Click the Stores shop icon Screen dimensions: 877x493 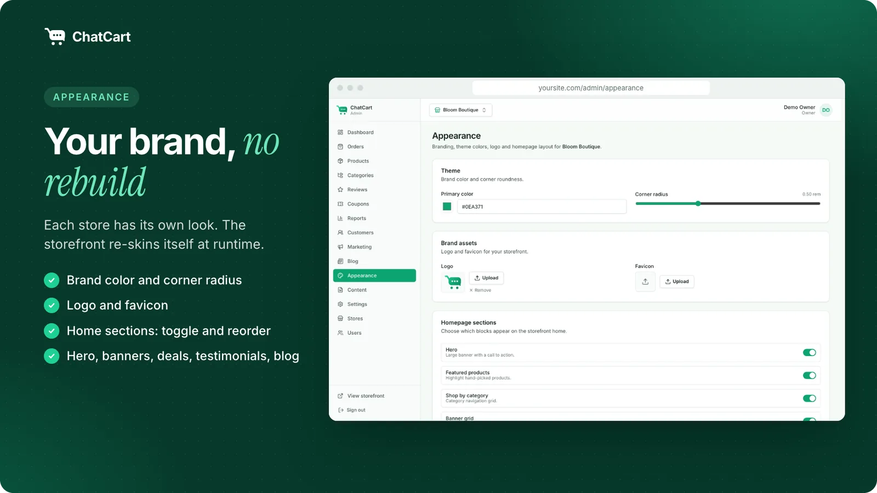(340, 318)
